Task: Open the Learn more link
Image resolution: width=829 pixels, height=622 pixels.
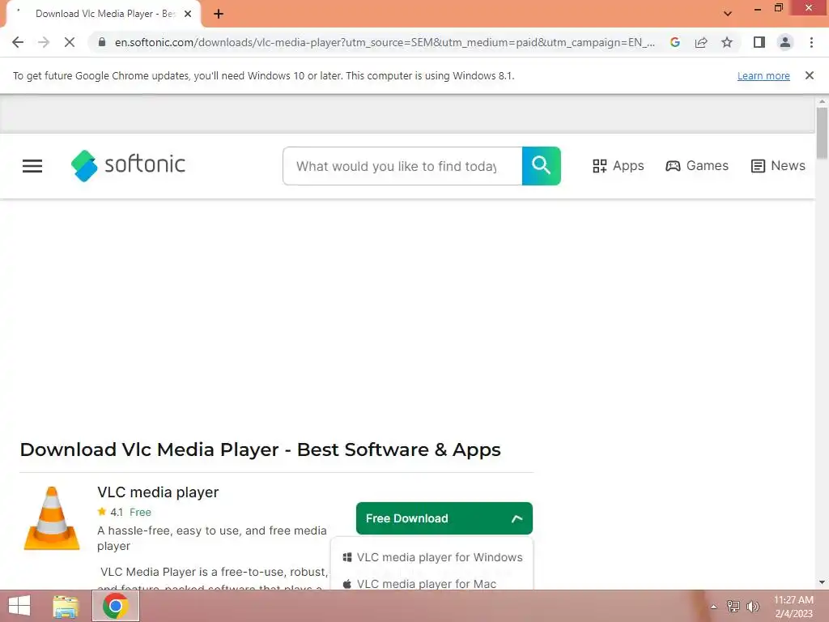Action: click(763, 75)
